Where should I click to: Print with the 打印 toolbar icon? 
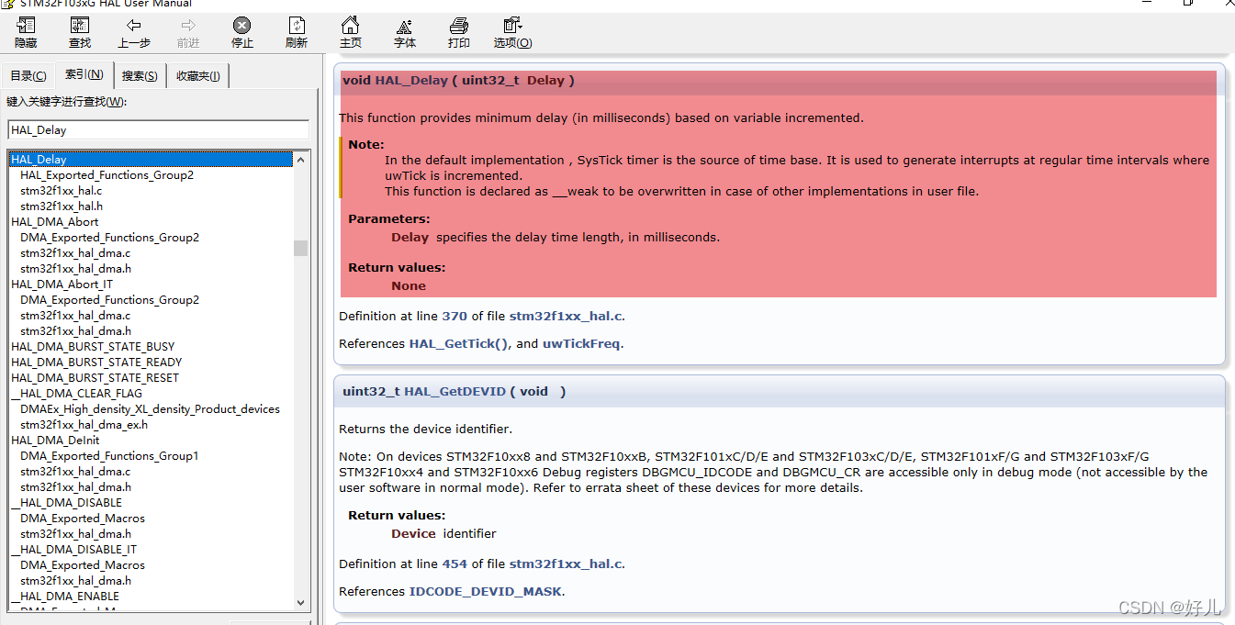459,32
